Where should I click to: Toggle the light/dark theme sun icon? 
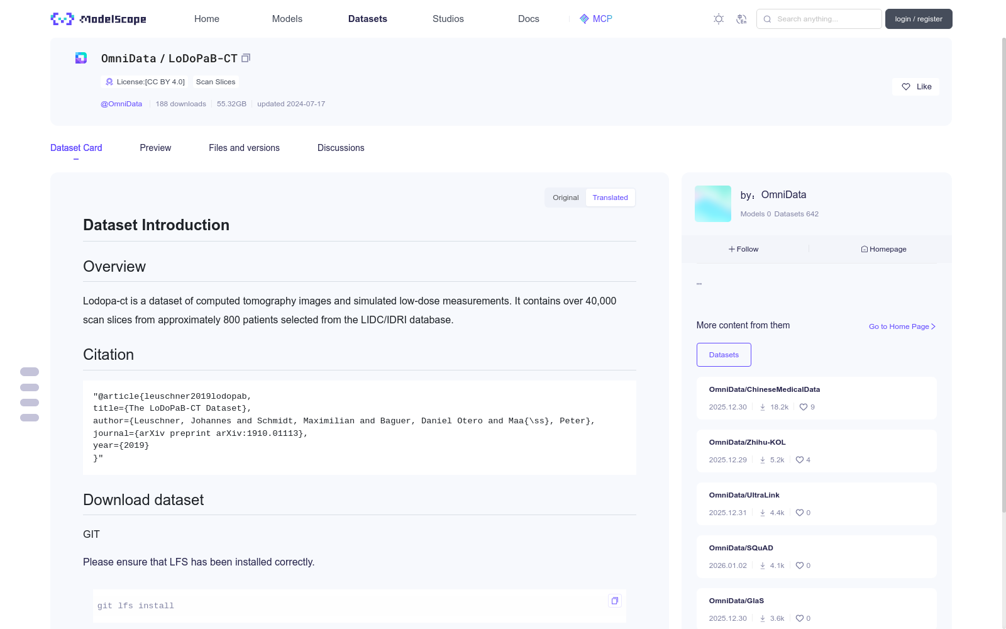point(719,19)
